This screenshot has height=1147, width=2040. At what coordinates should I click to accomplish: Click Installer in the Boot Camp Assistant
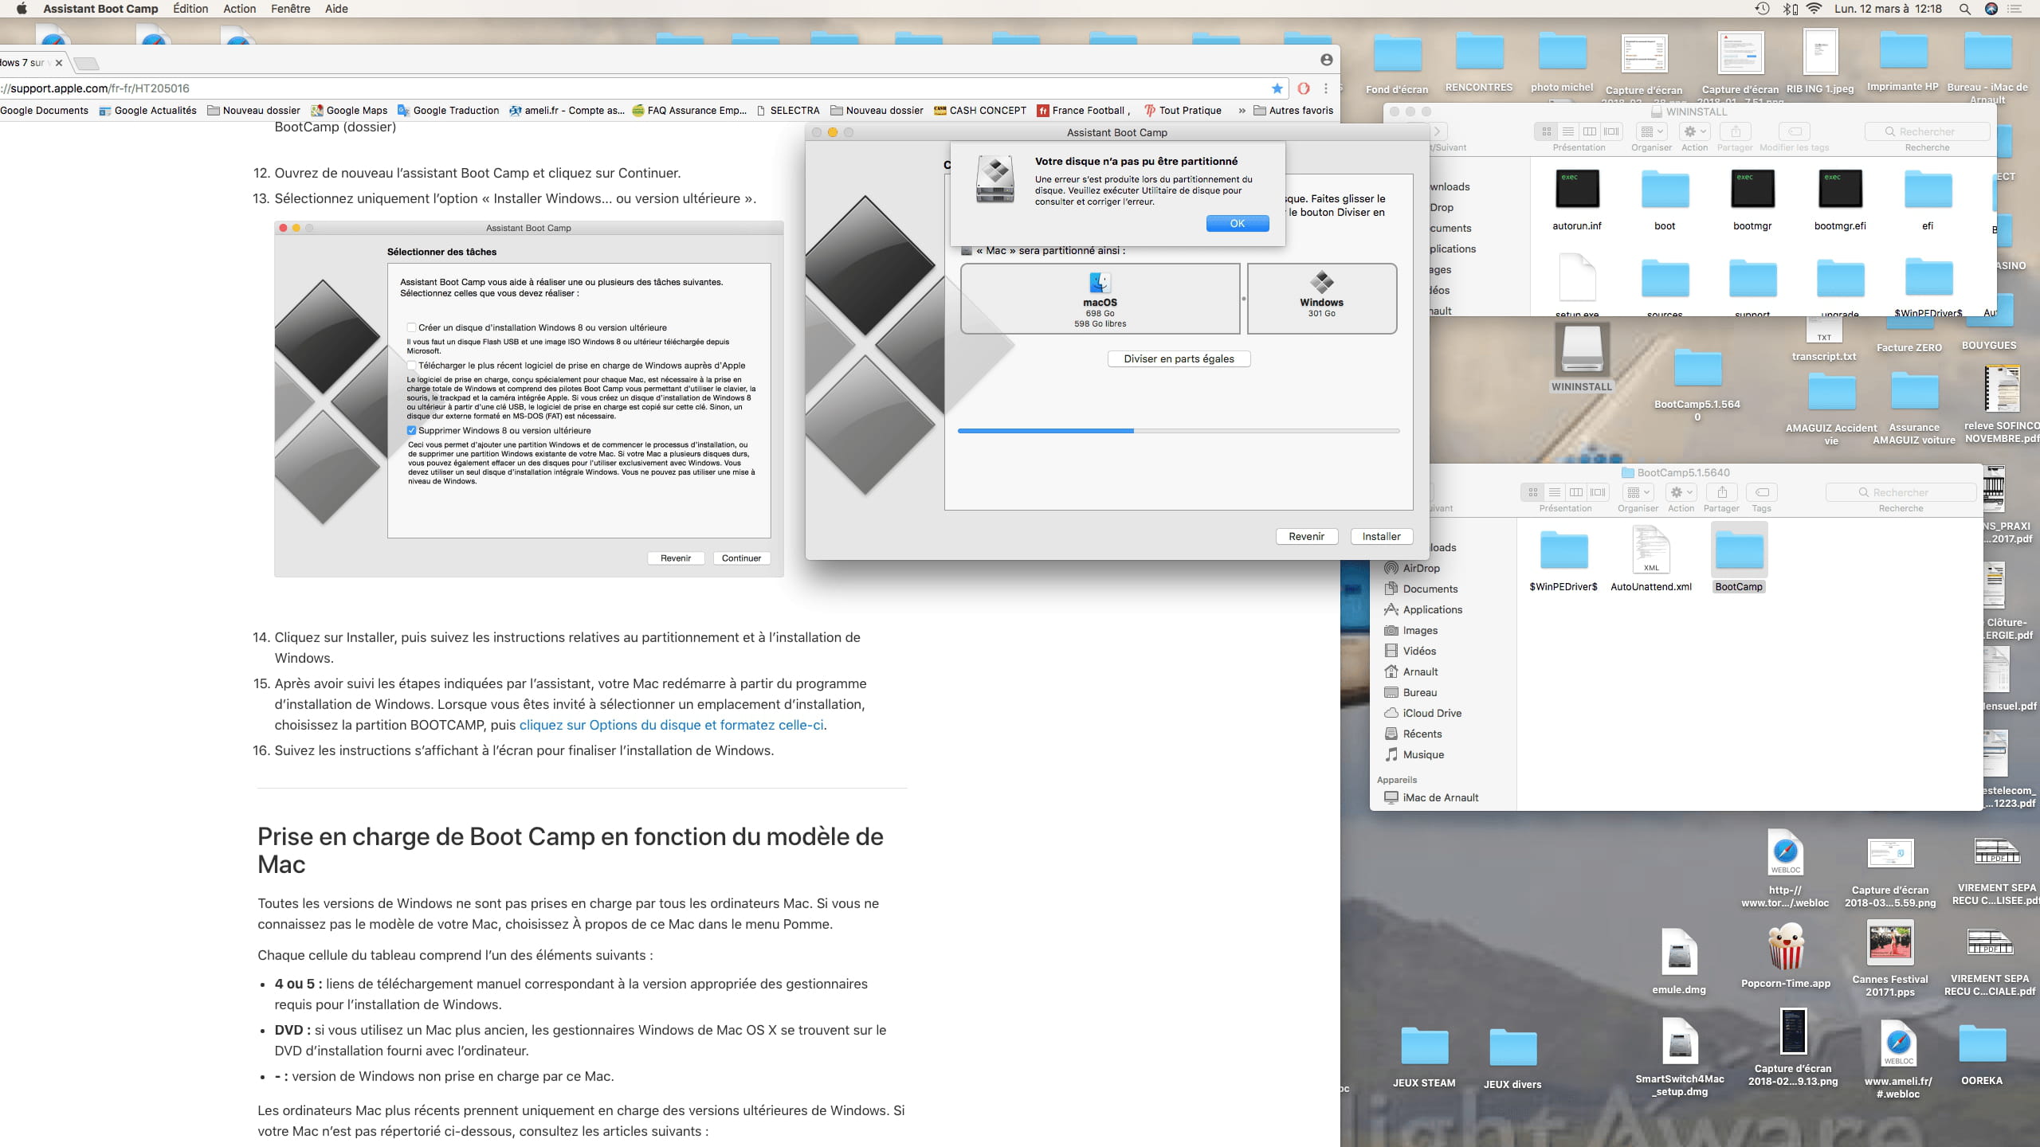tap(1381, 536)
